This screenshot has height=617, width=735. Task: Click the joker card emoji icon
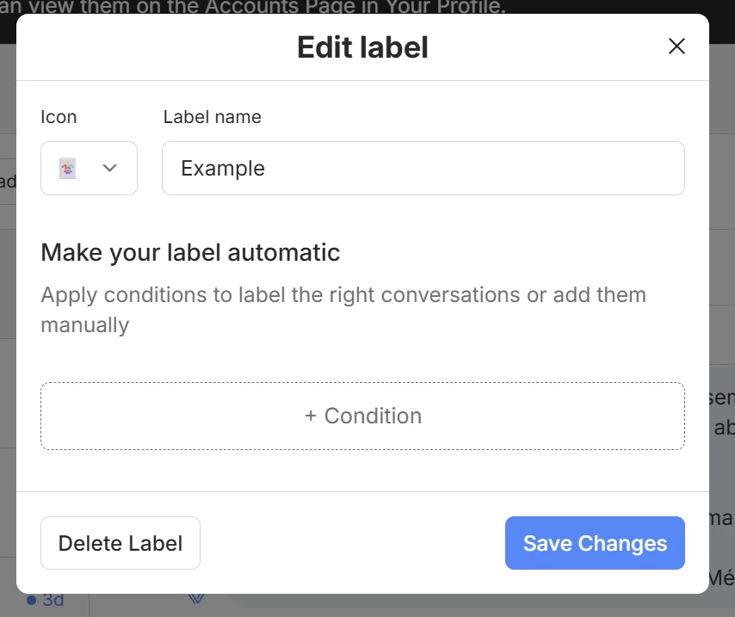pos(67,169)
